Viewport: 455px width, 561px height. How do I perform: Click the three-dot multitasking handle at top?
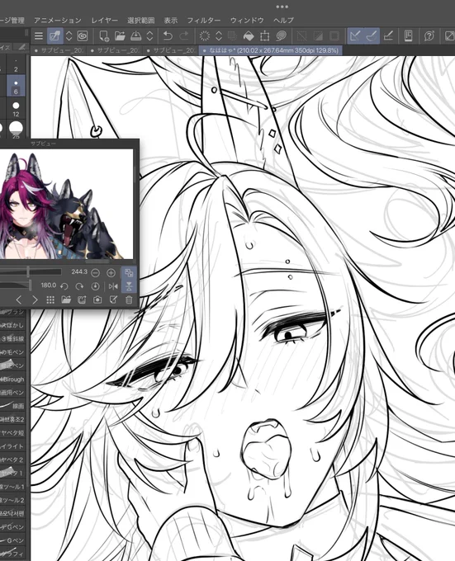pos(282,7)
